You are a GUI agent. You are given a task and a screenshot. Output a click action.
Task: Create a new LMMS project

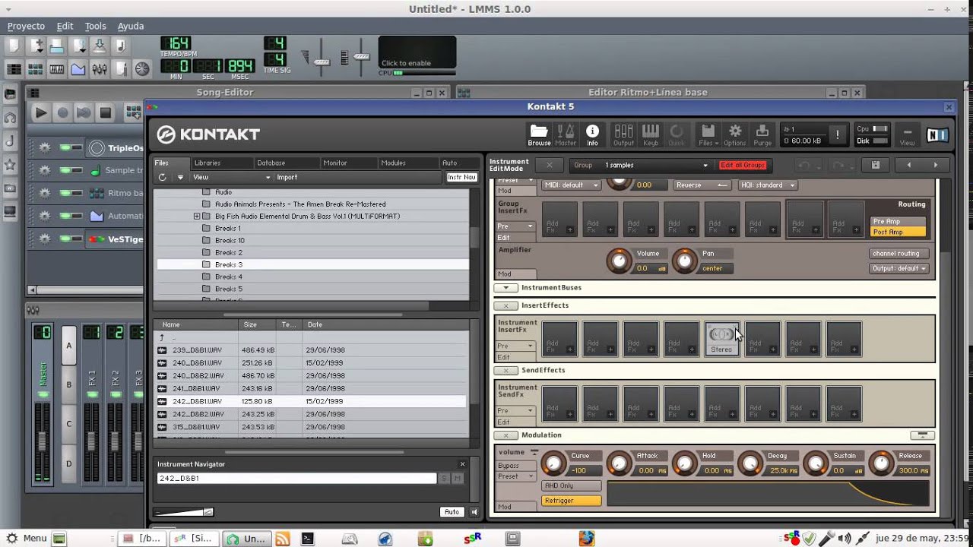pos(14,46)
